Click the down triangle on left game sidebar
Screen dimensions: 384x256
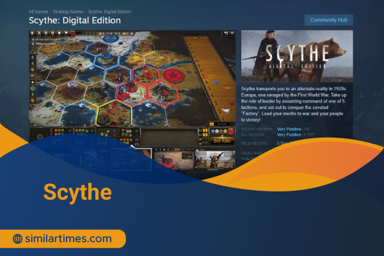click(33, 106)
